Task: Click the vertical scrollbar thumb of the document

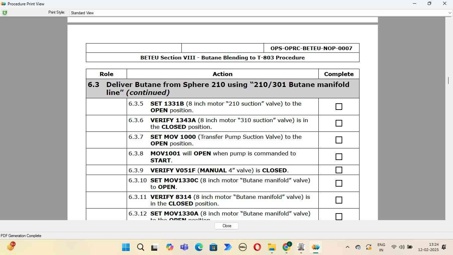Action: coord(448,80)
